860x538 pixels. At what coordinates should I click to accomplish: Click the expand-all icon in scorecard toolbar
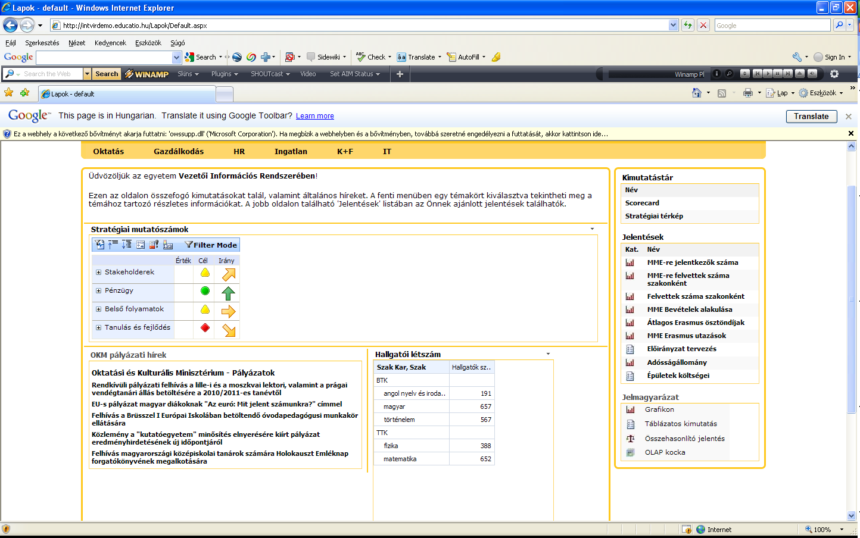click(x=126, y=245)
